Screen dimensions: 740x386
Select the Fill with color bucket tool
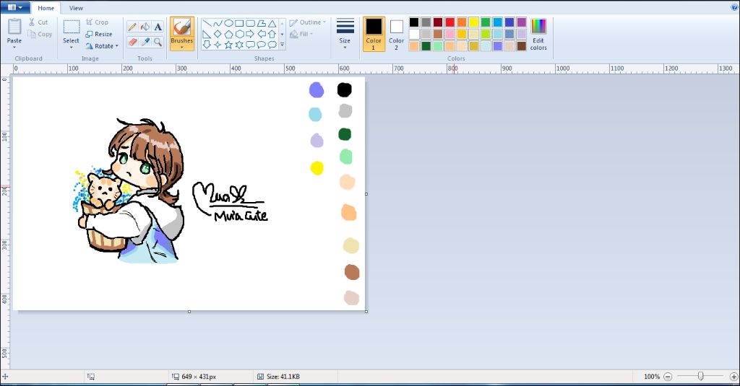point(145,27)
